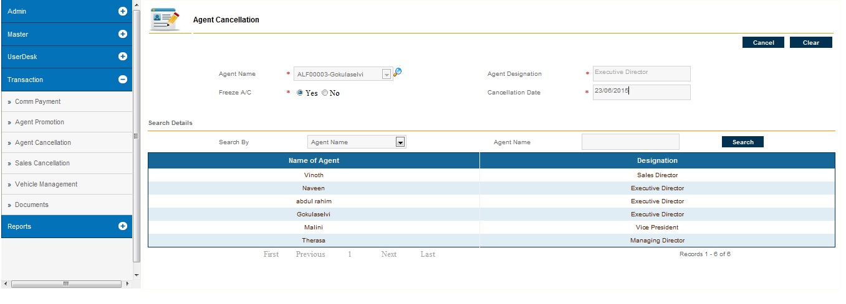846x304 pixels.
Task: Collapse the Transaction section minus icon
Action: (x=123, y=80)
